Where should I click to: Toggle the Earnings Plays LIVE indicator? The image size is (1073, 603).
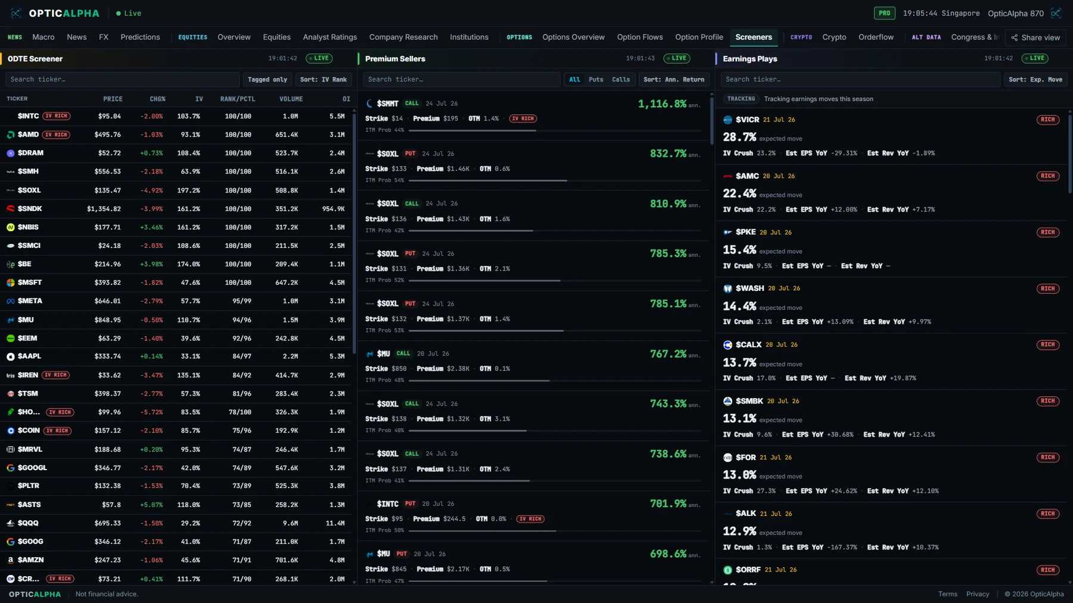tap(1035, 58)
